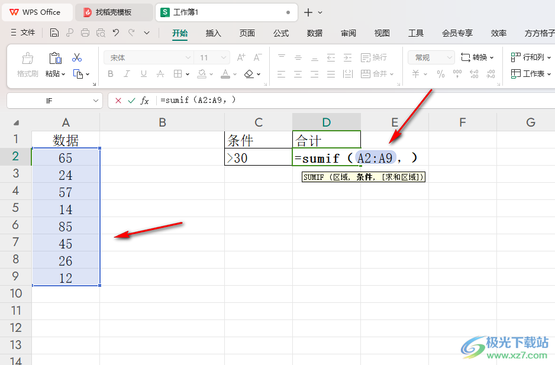Redo the last undone action
The width and height of the screenshot is (555, 365).
pos(131,33)
